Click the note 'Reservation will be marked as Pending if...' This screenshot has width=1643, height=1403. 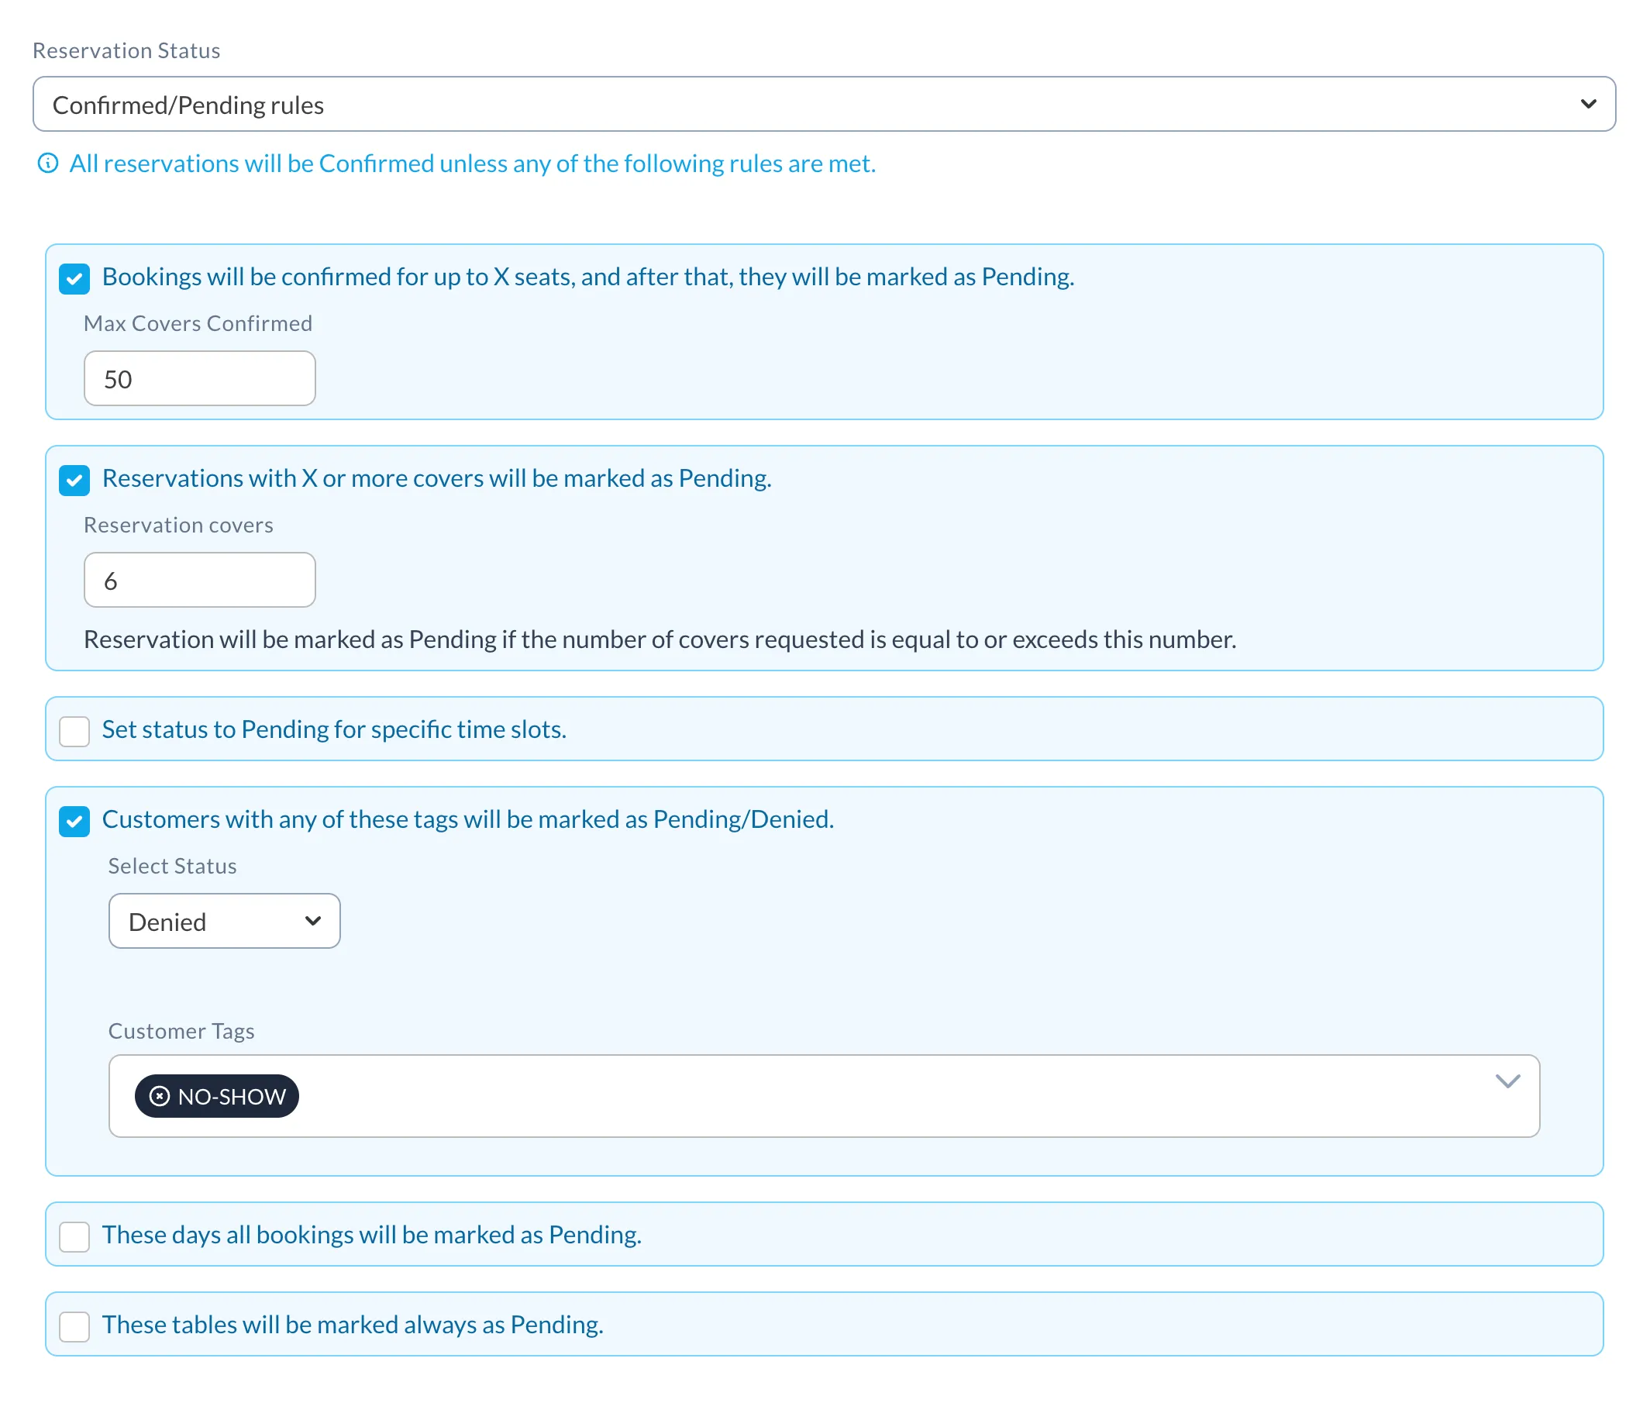point(660,639)
